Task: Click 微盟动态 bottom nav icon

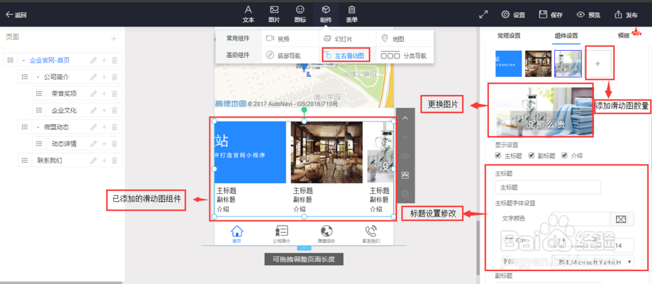Action: click(327, 234)
